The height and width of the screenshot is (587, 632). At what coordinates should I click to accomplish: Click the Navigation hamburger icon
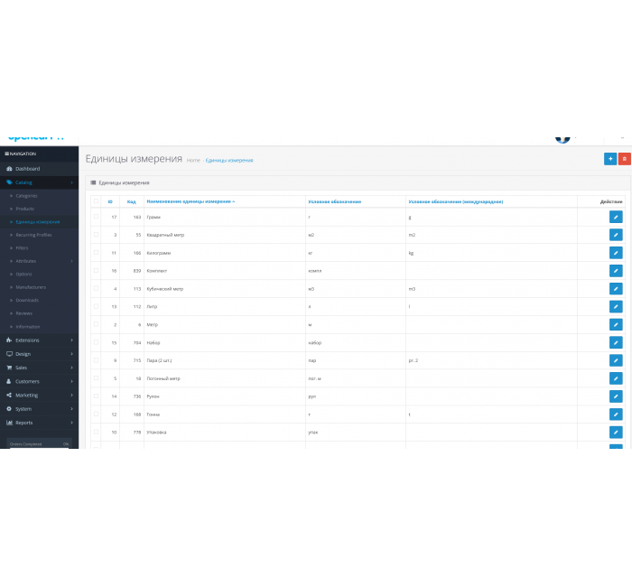(x=6, y=154)
